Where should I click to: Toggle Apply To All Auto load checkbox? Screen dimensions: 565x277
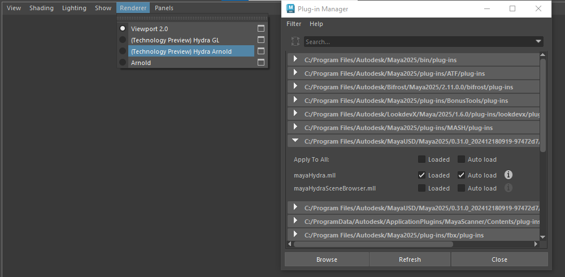click(461, 159)
